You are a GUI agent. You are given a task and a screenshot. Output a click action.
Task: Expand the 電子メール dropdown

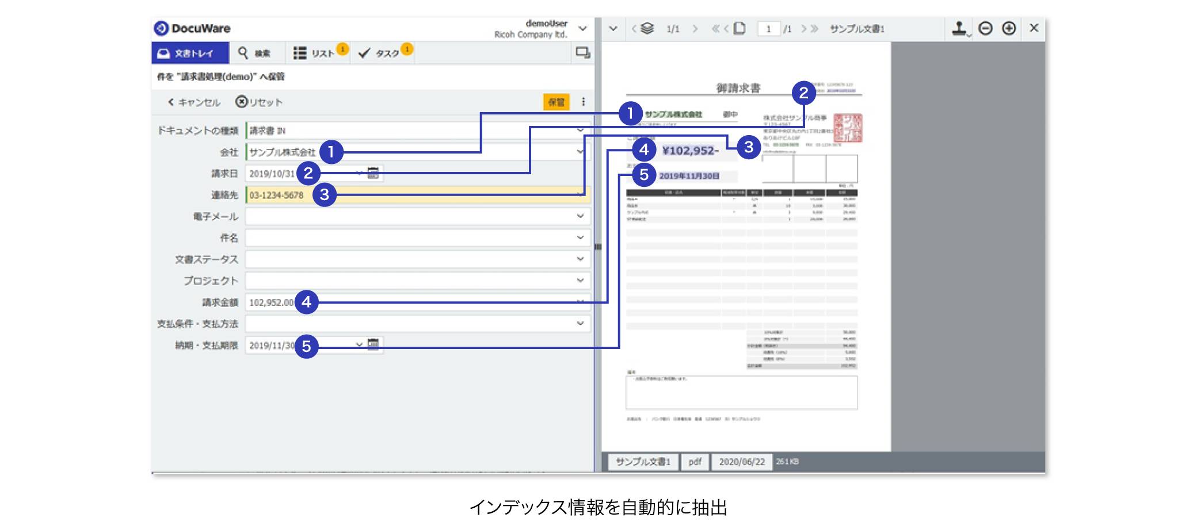[580, 216]
